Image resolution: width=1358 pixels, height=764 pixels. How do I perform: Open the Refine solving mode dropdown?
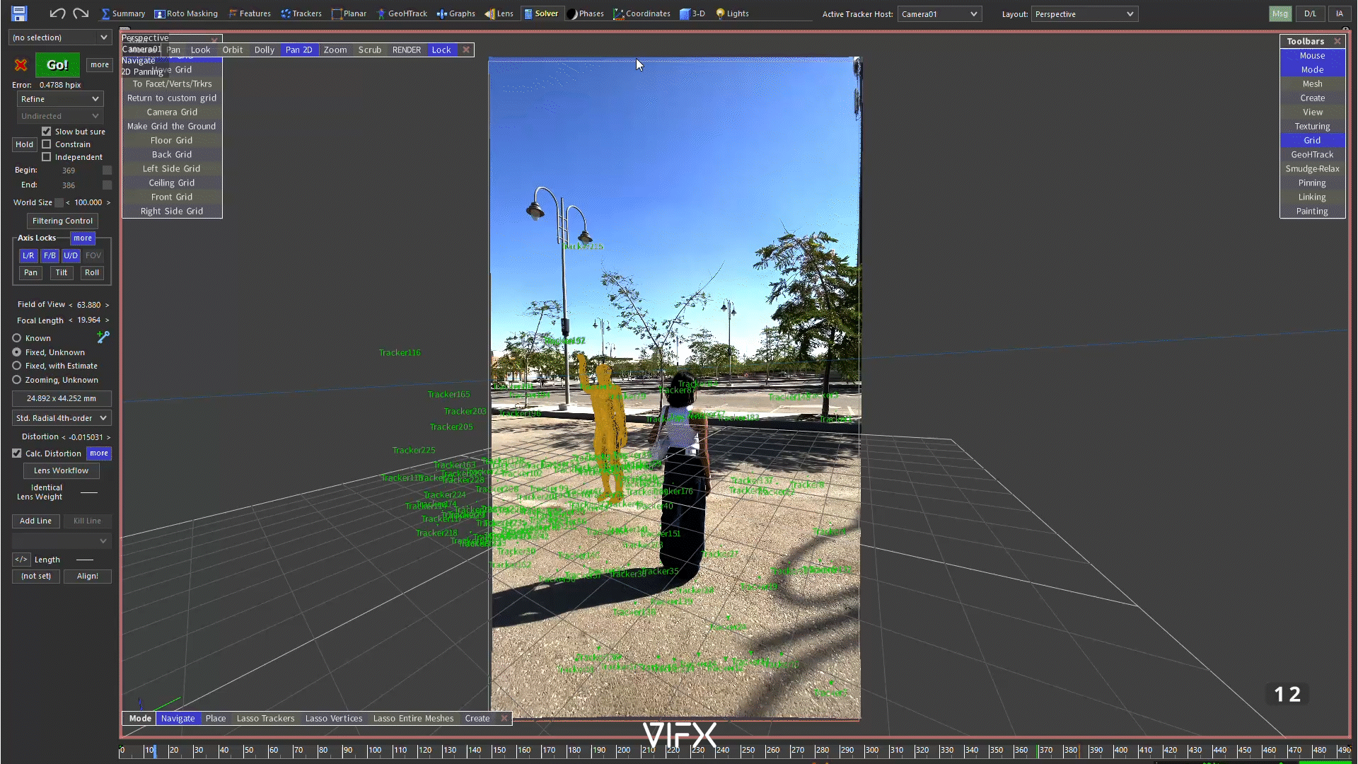pos(60,99)
